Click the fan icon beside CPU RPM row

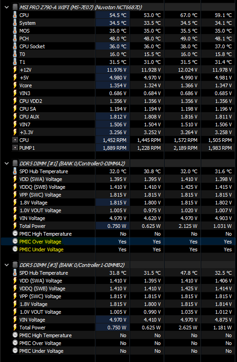pyautogui.click(x=15, y=140)
